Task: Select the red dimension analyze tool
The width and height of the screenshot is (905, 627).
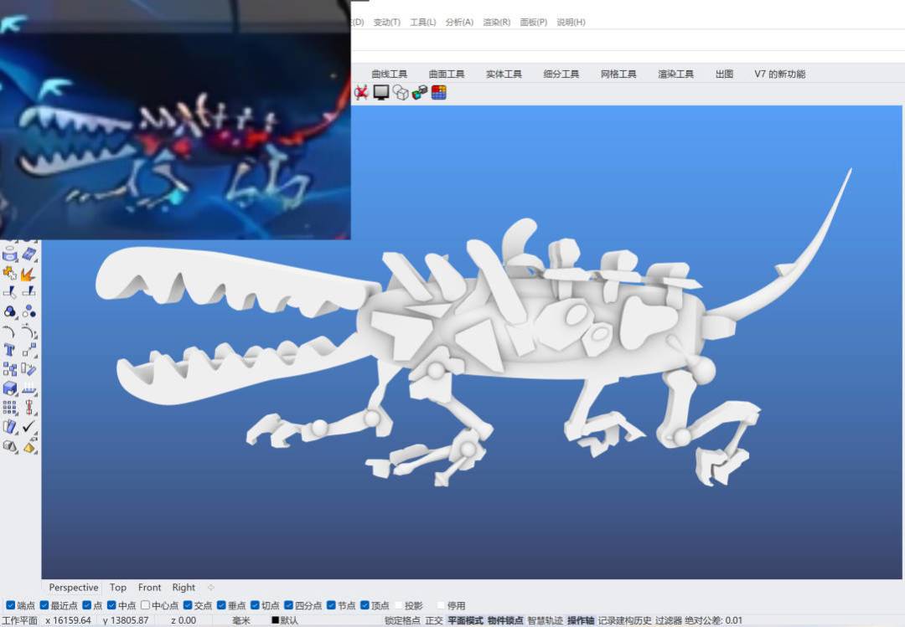Action: pos(28,408)
